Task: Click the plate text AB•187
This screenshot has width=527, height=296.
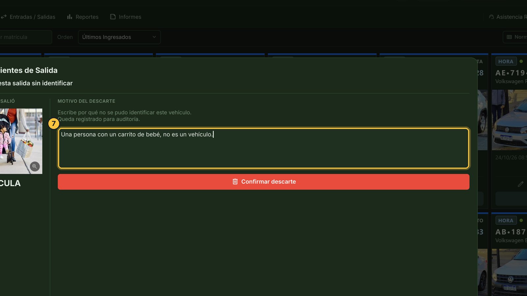Action: click(511, 232)
